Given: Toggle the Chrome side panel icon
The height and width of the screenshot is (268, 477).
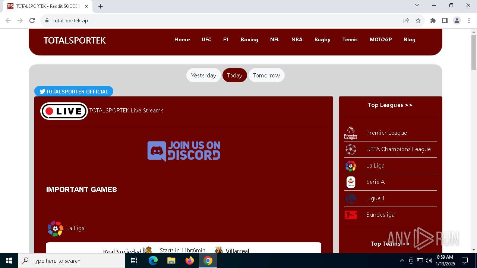Looking at the screenshot, I should [x=445, y=20].
